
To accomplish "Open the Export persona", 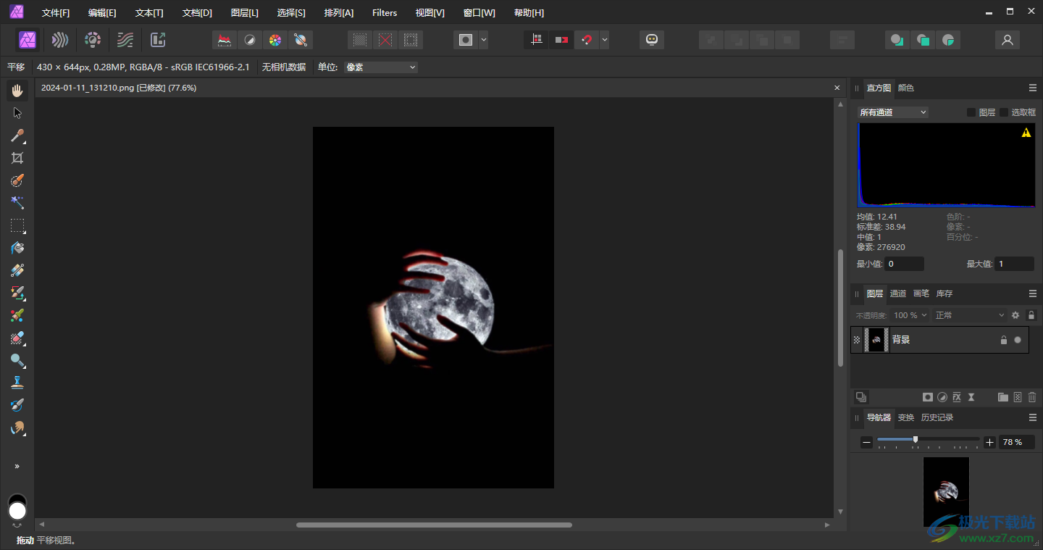I will point(158,40).
